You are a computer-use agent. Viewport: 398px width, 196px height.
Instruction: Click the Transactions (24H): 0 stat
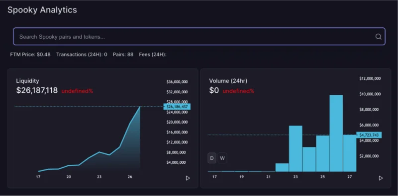click(x=82, y=55)
